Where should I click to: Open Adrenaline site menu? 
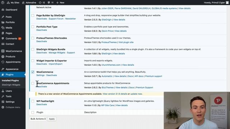pos(29,3)
